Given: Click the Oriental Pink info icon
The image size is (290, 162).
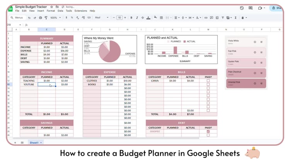Looking at the screenshot, I should click(x=255, y=84).
